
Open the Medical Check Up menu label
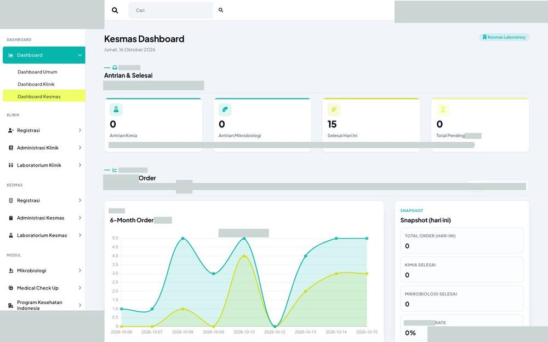38,288
